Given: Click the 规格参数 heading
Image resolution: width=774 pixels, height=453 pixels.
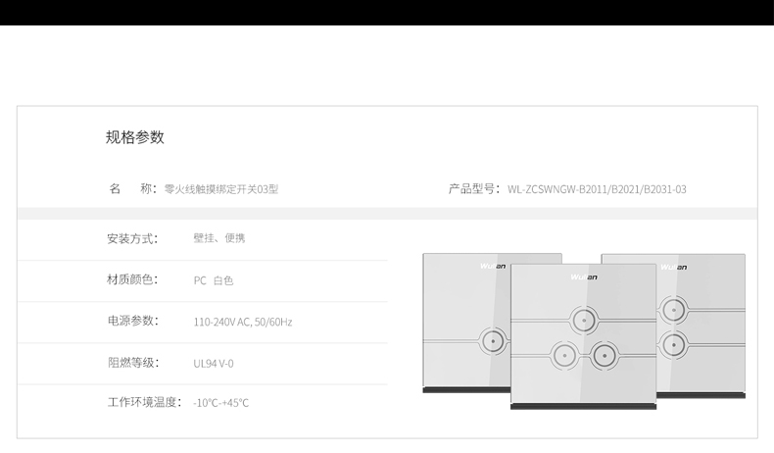Looking at the screenshot, I should coord(135,137).
